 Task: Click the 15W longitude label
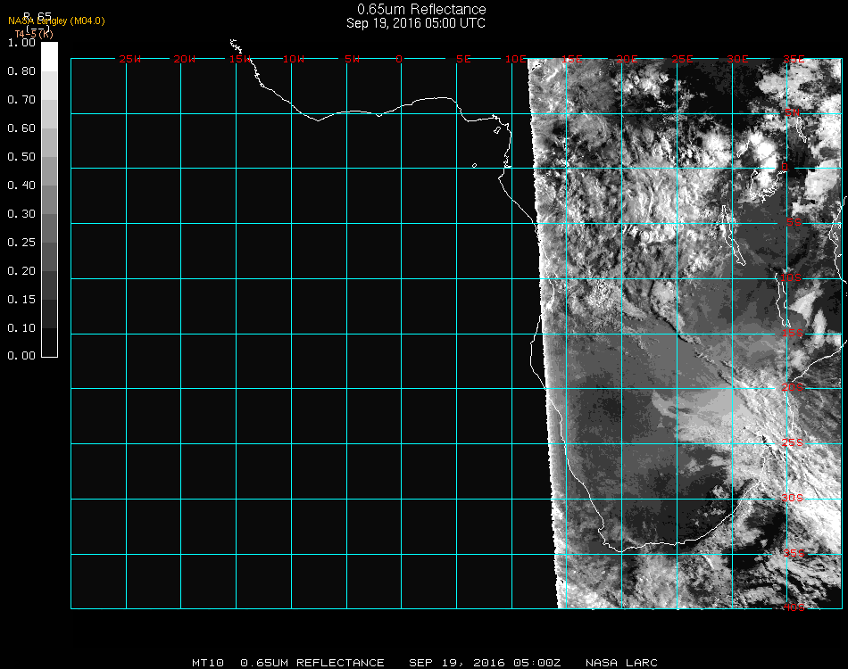pos(239,59)
